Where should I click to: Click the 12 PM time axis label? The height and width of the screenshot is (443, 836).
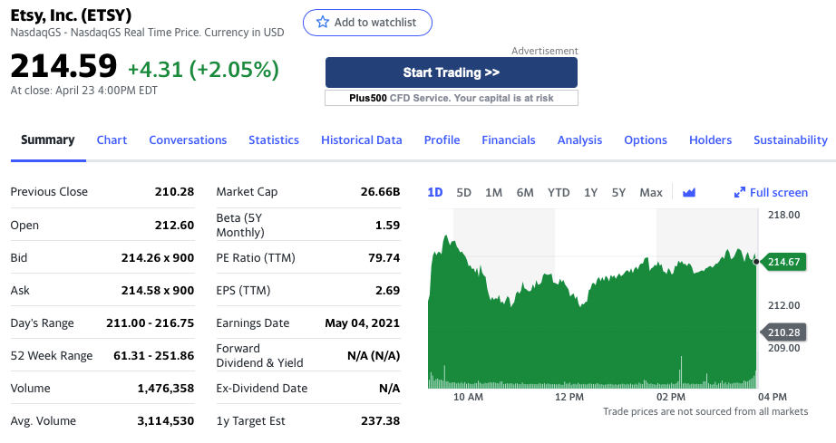[569, 397]
